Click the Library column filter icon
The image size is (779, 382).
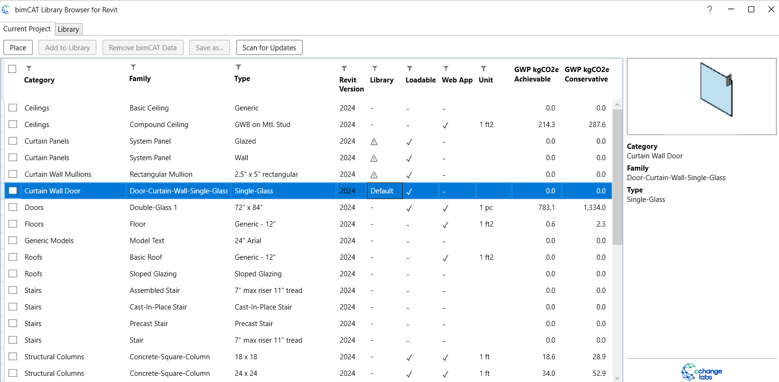[x=375, y=69]
